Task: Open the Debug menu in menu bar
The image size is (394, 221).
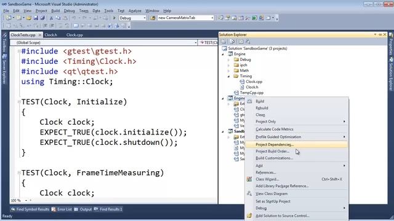Action: point(70,11)
